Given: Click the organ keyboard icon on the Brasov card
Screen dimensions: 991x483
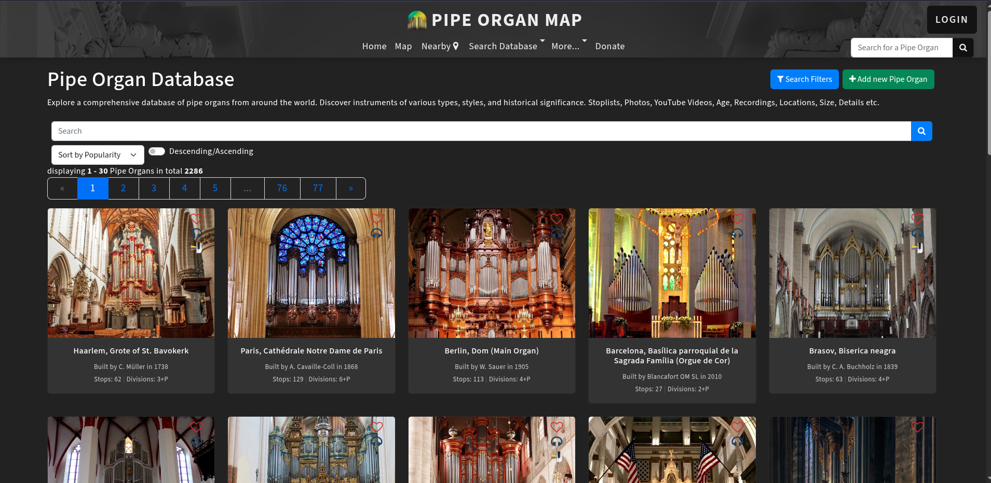Looking at the screenshot, I should pyautogui.click(x=918, y=247).
